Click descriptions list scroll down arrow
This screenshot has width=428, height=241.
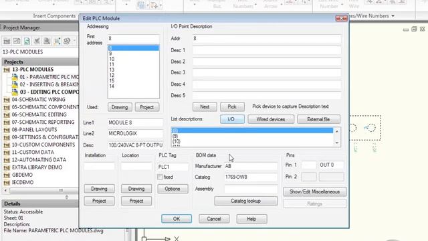click(x=337, y=143)
